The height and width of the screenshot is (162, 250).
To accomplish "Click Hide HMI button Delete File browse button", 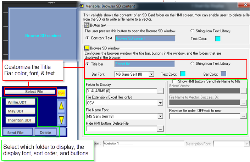I will (161, 129).
